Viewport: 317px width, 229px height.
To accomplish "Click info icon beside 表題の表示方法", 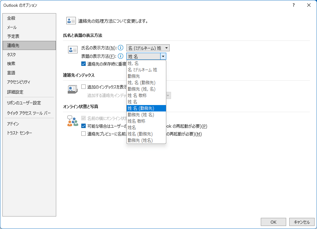I will click(121, 56).
